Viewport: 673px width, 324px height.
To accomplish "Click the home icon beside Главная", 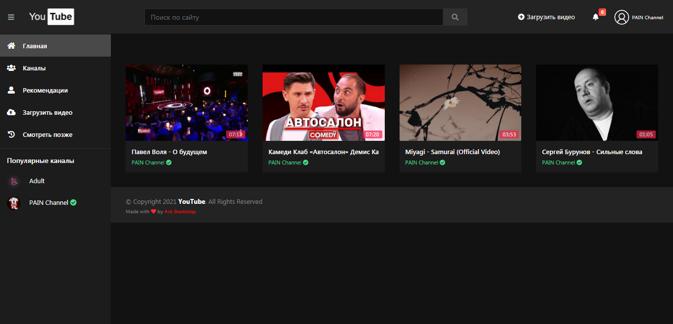I will pos(11,46).
